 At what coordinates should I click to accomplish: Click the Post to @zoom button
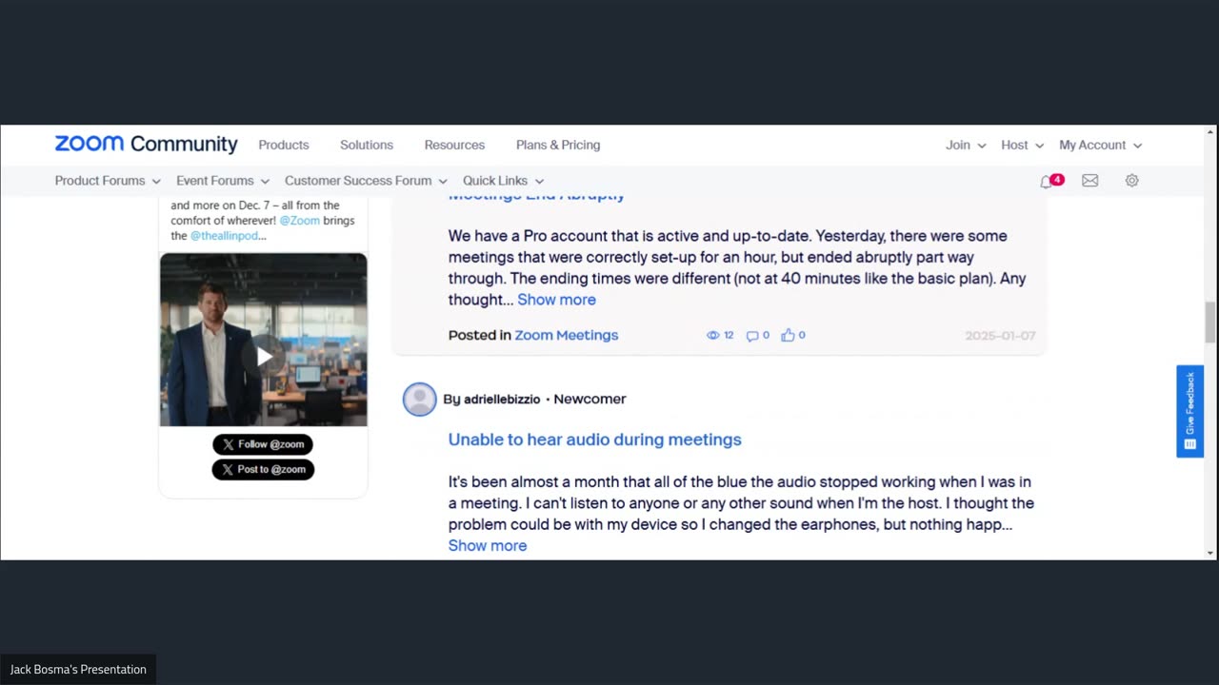coord(263,469)
